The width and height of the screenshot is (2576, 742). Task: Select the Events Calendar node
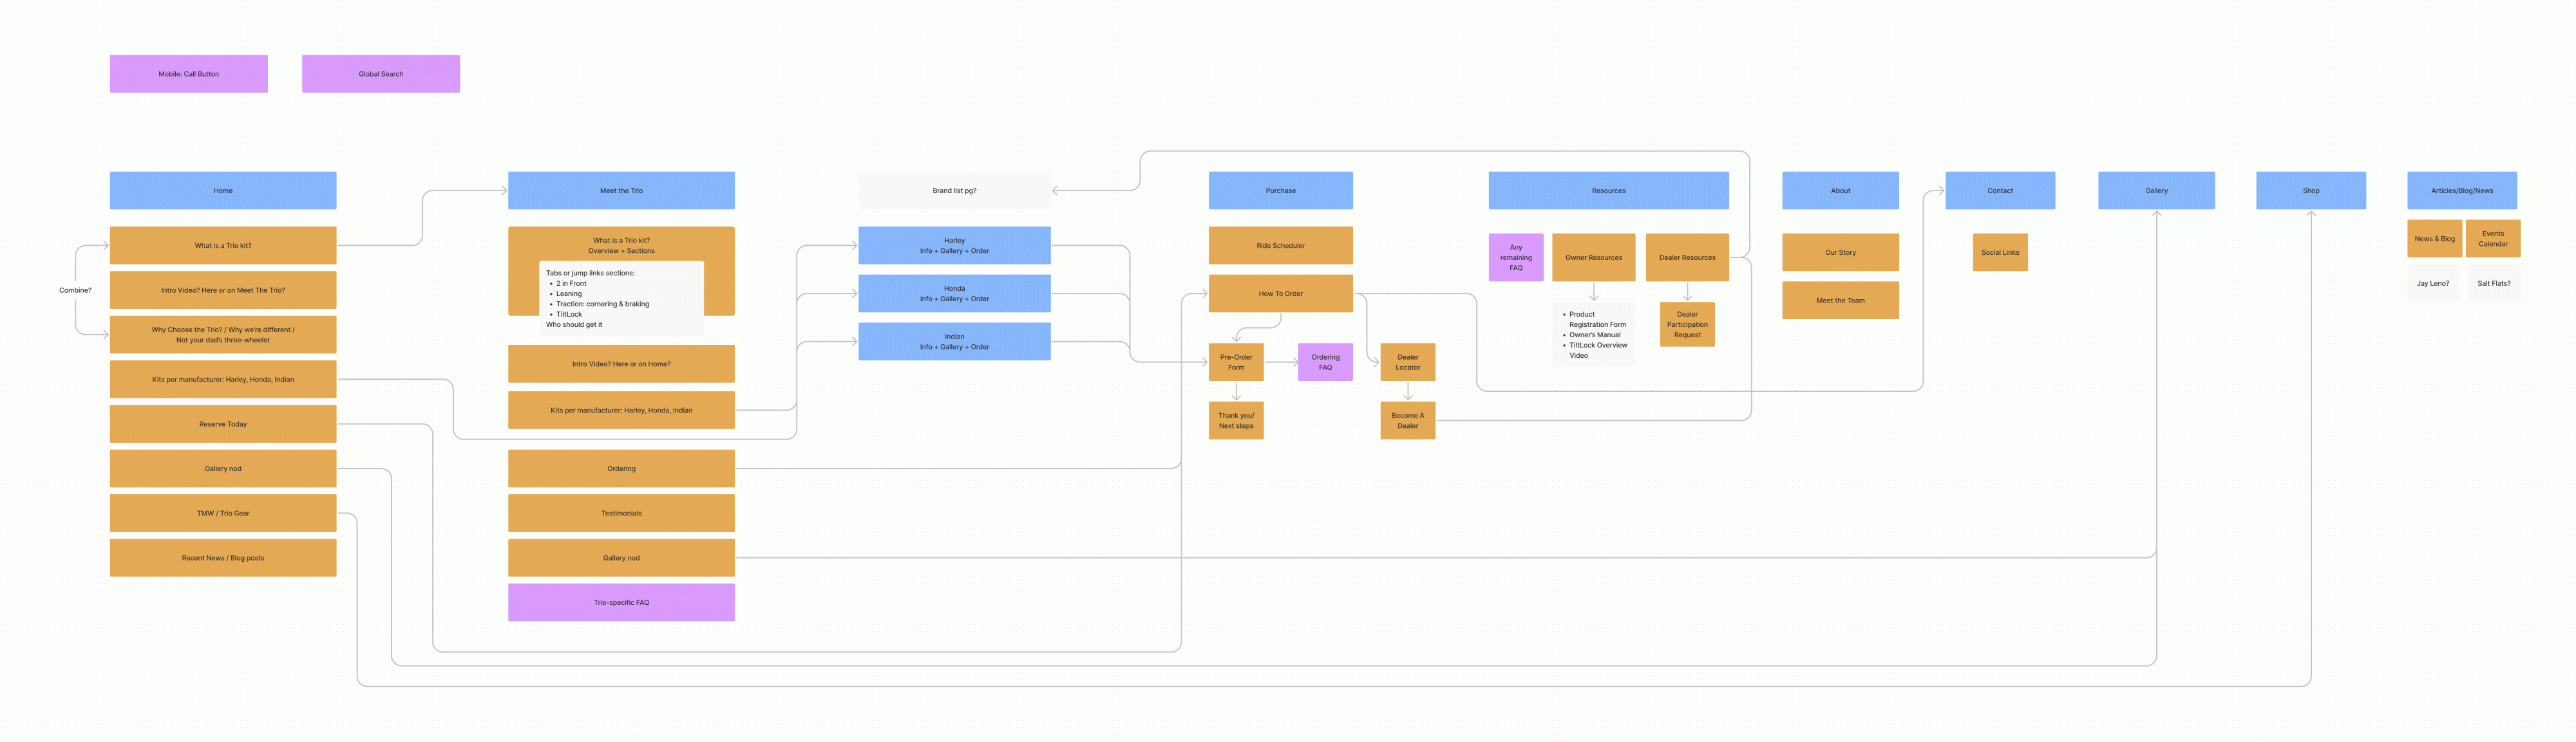tap(2492, 239)
